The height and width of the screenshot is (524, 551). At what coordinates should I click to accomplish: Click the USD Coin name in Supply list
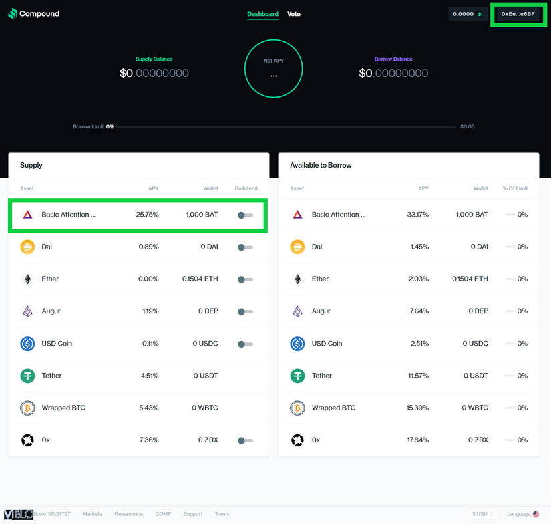tap(57, 344)
